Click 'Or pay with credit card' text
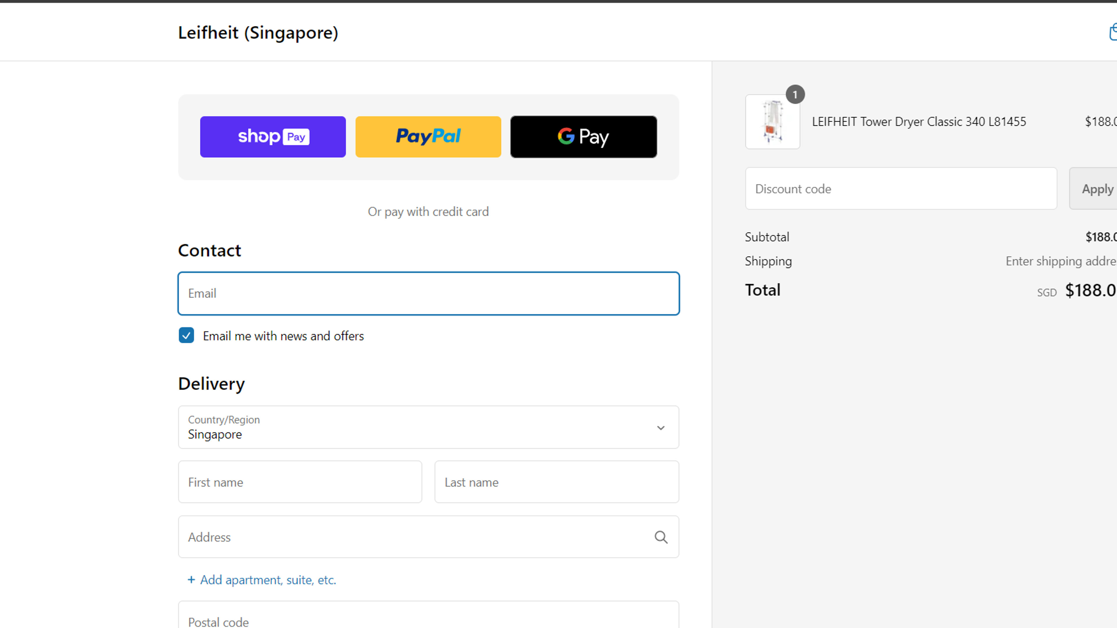The image size is (1117, 628). point(428,212)
